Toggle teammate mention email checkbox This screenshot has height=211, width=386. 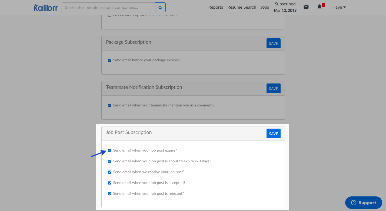[110, 105]
